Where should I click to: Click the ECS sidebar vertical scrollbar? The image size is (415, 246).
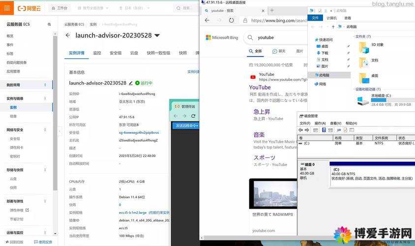tap(55, 113)
